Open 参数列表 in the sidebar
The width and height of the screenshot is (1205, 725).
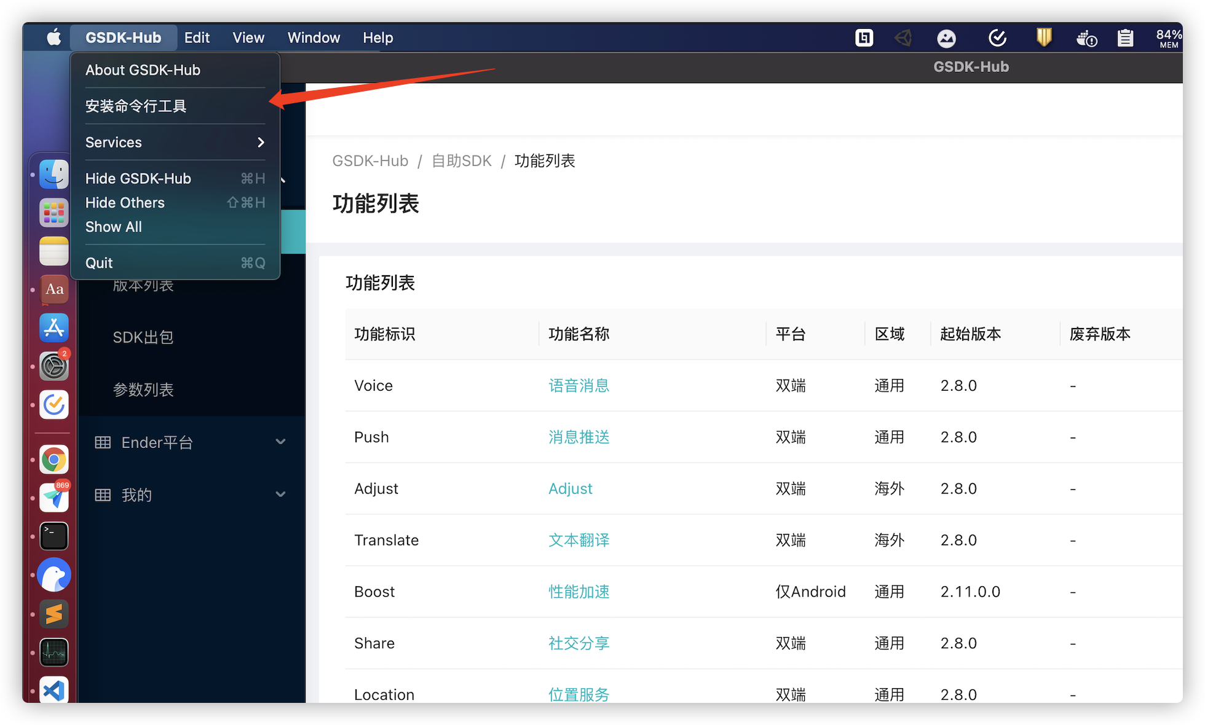(x=143, y=390)
